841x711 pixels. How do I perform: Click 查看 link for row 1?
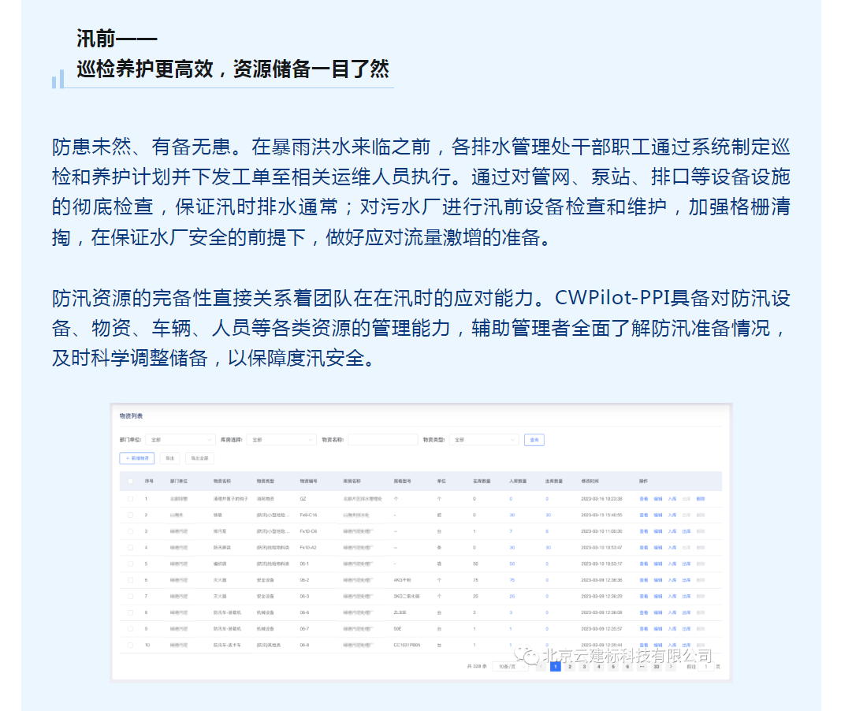[644, 499]
